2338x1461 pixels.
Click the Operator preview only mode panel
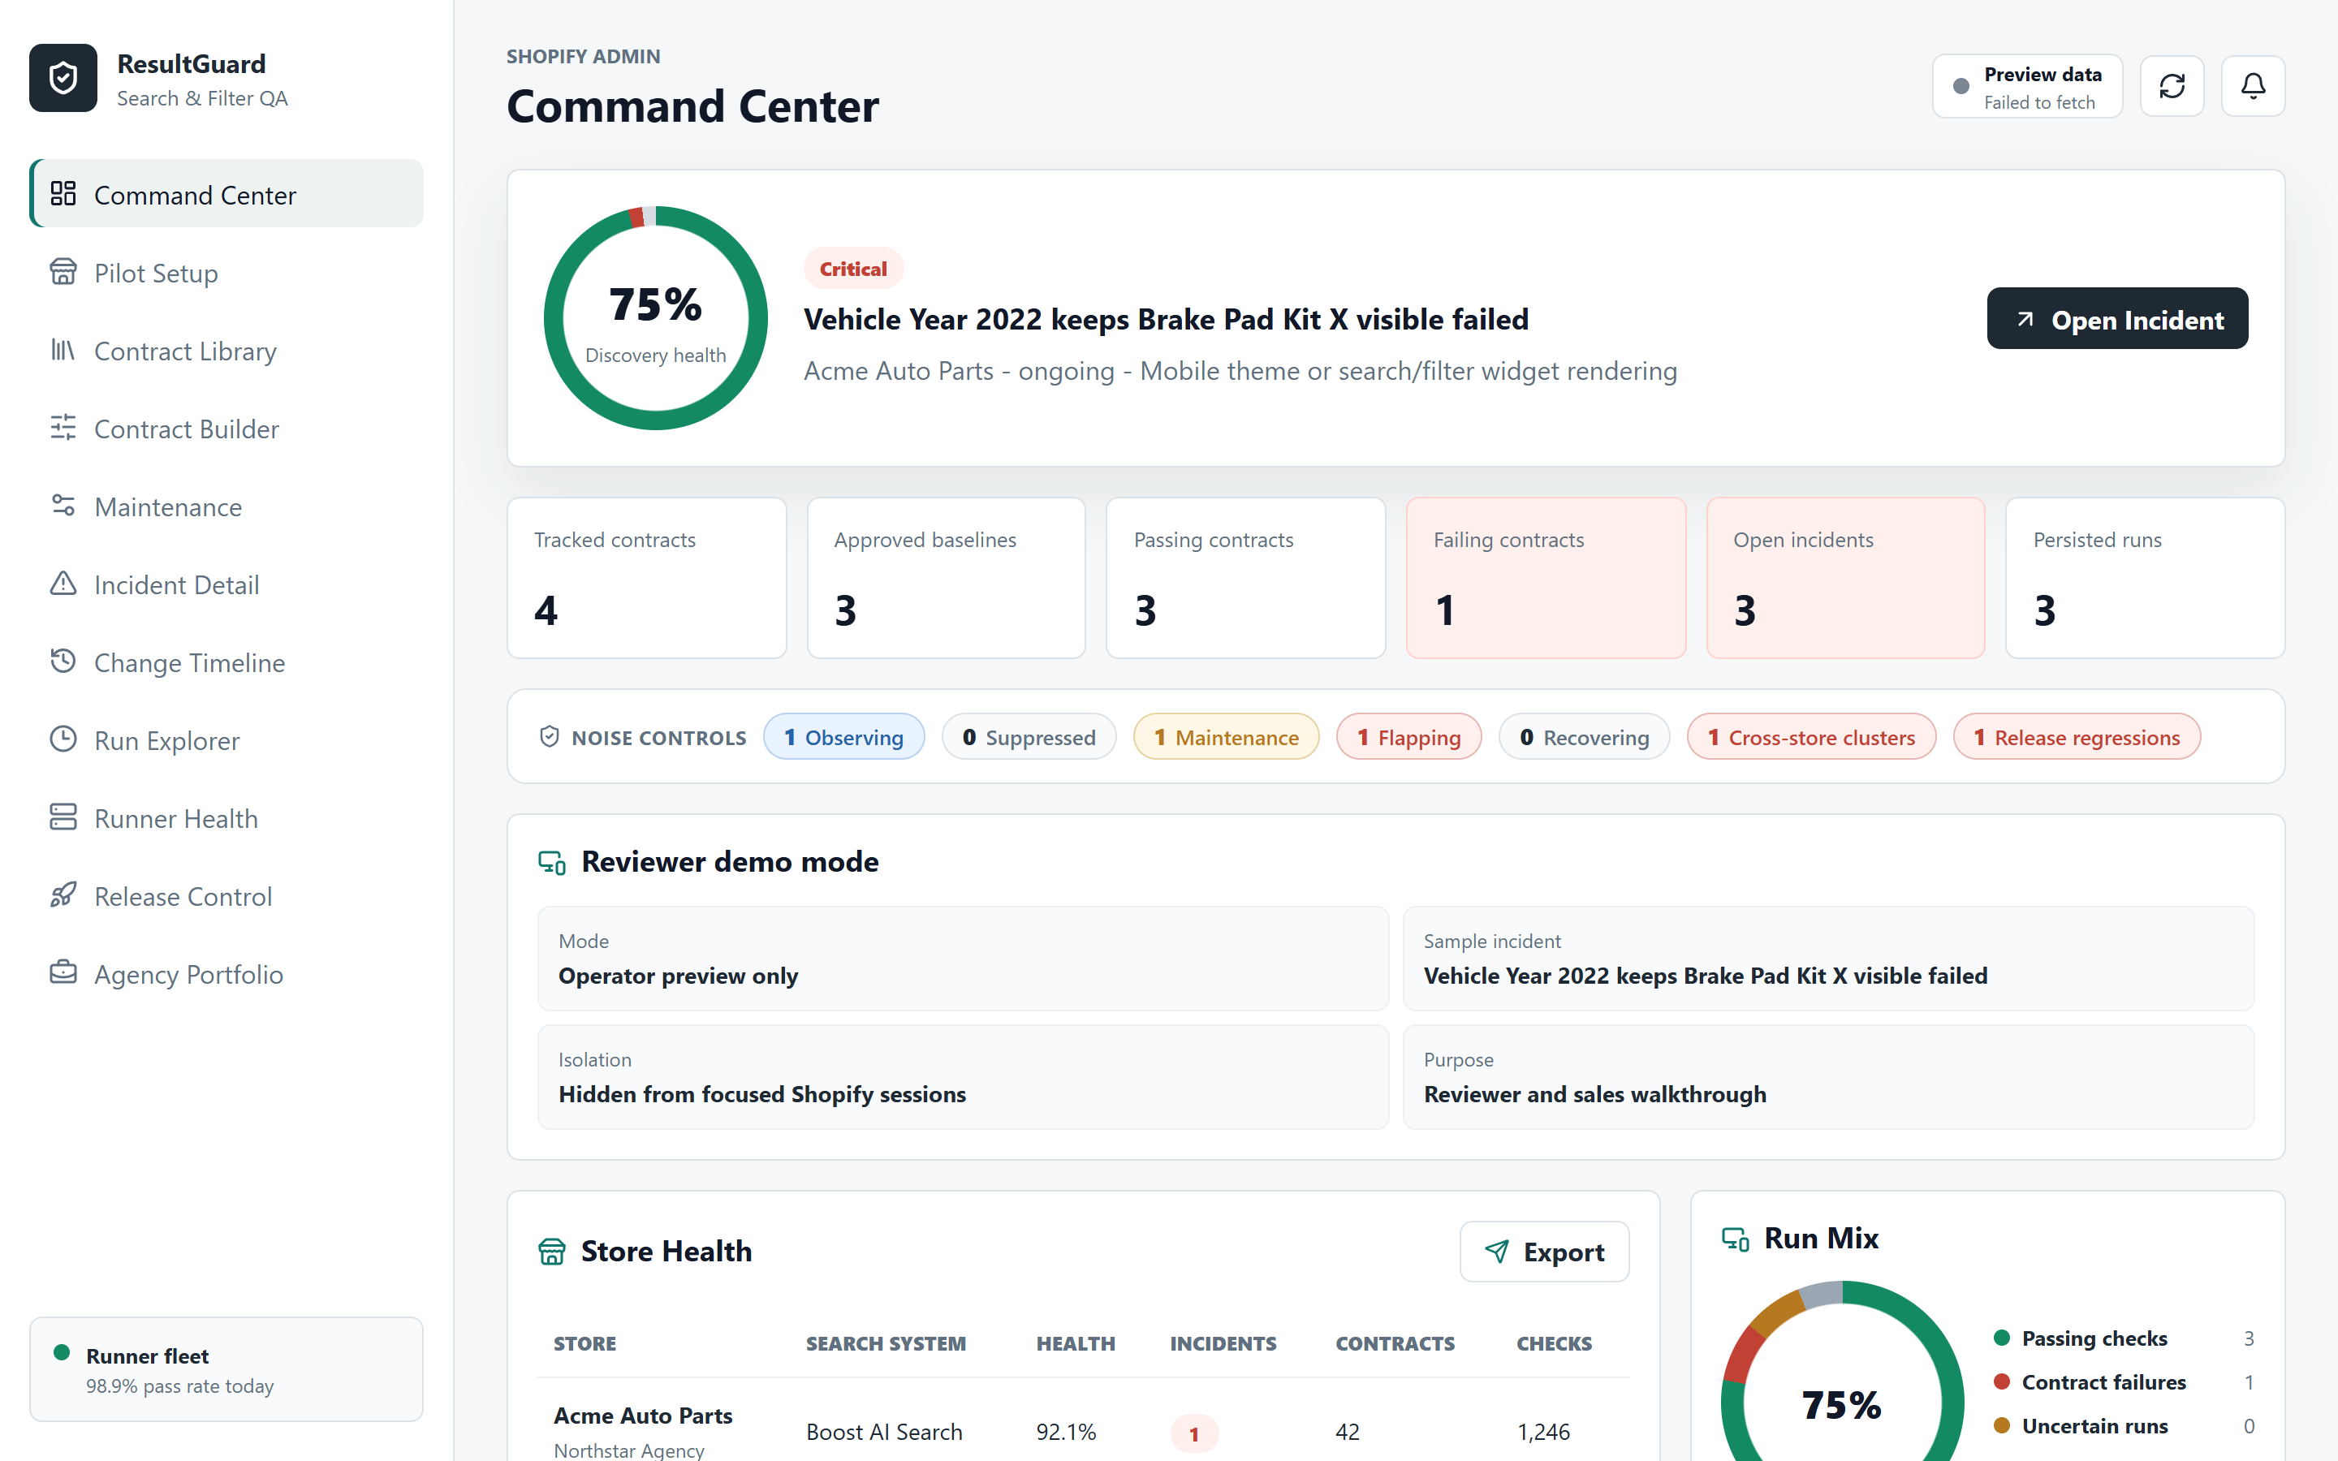pyautogui.click(x=962, y=959)
